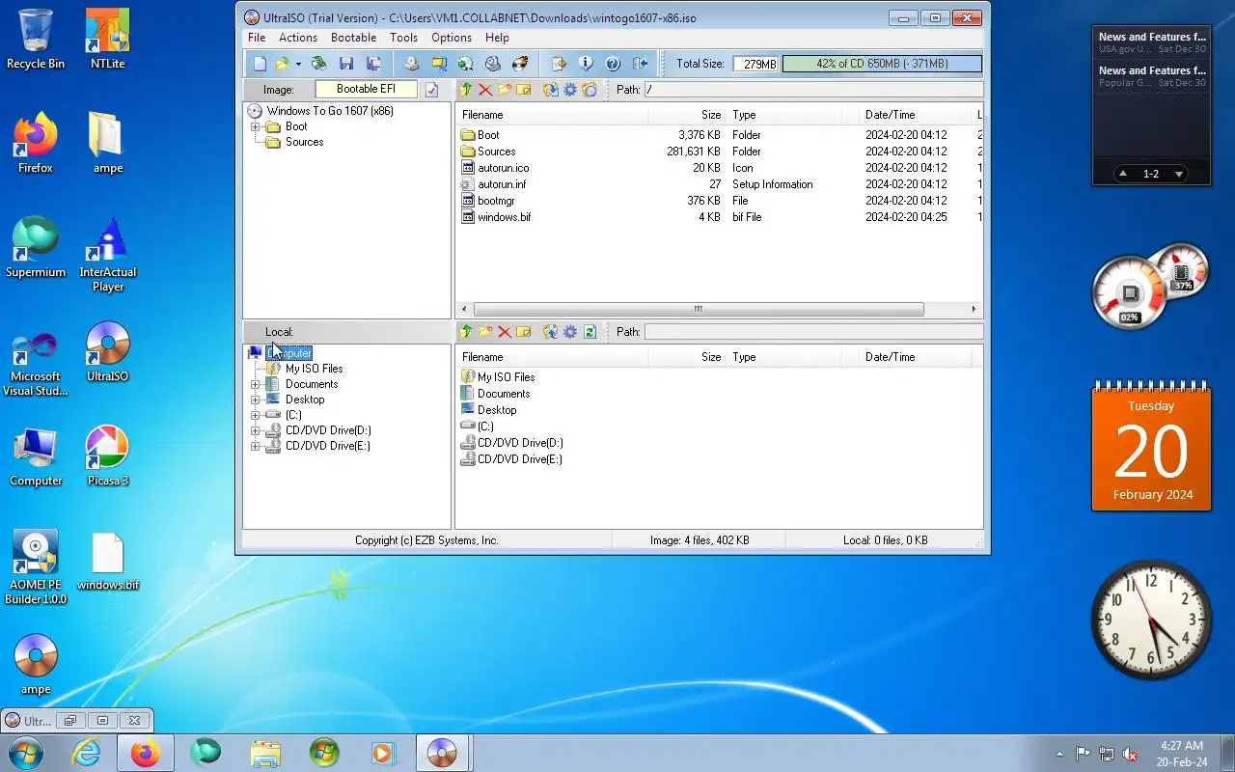Click the Filename column header in Local pane
The height and width of the screenshot is (772, 1235).
point(552,357)
